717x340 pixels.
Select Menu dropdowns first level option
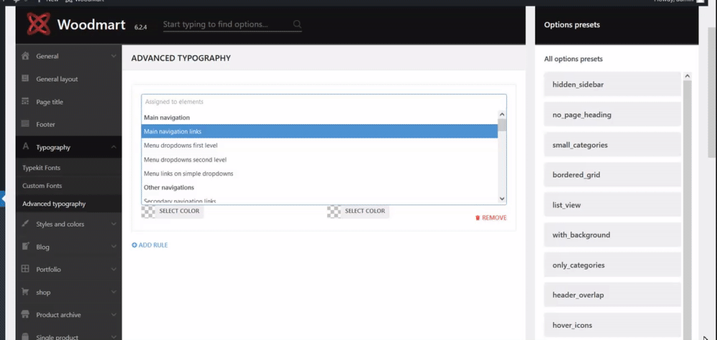point(319,146)
